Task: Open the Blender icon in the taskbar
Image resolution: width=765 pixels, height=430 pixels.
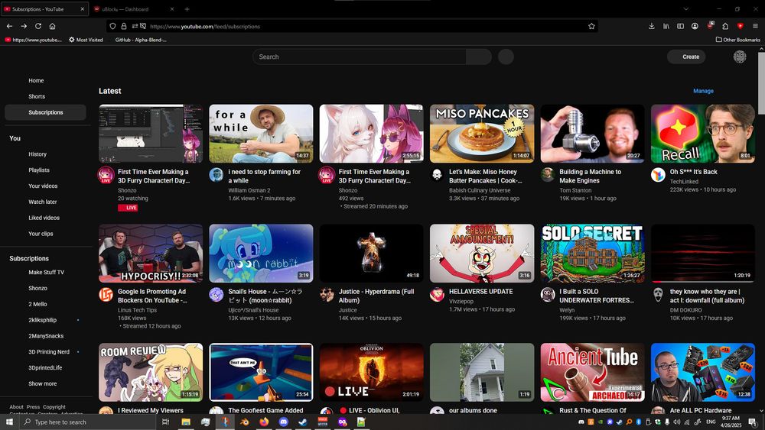Action: 245,422
